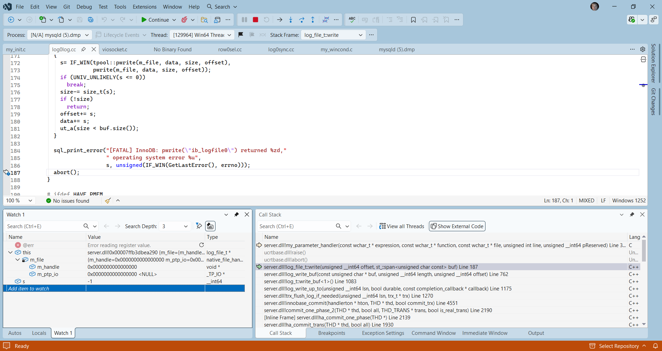
Task: Click the Step Out icon
Action: point(313,20)
